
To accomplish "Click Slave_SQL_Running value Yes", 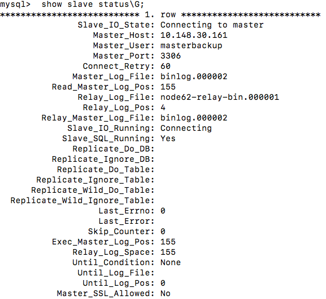I will [x=168, y=139].
